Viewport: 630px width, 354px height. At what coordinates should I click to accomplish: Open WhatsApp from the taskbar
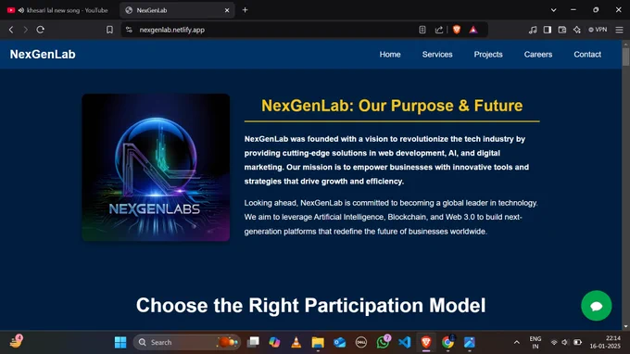point(383,342)
